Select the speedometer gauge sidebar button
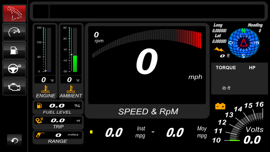This screenshot has height=152, width=270. [x=14, y=32]
